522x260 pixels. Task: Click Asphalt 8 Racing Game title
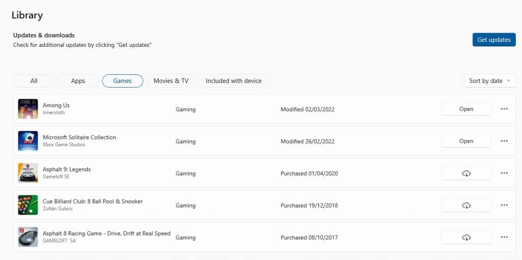coord(107,234)
